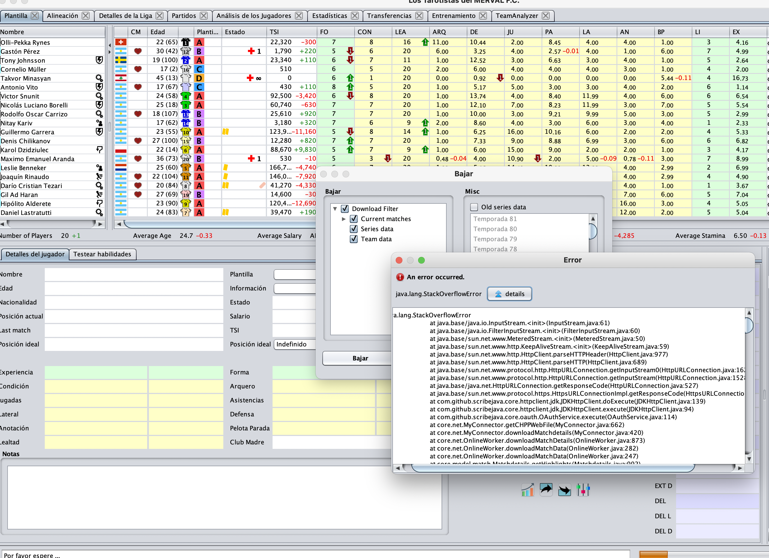Open the Información combo box in player details

pos(295,288)
